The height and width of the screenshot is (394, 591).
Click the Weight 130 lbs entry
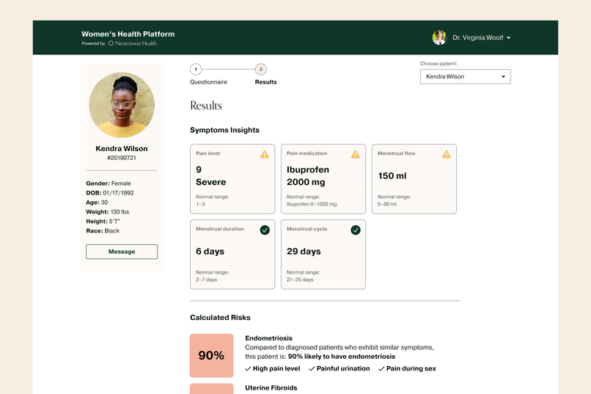point(107,212)
